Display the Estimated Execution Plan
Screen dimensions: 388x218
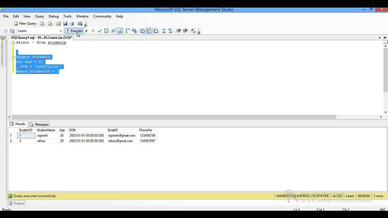pos(106,31)
